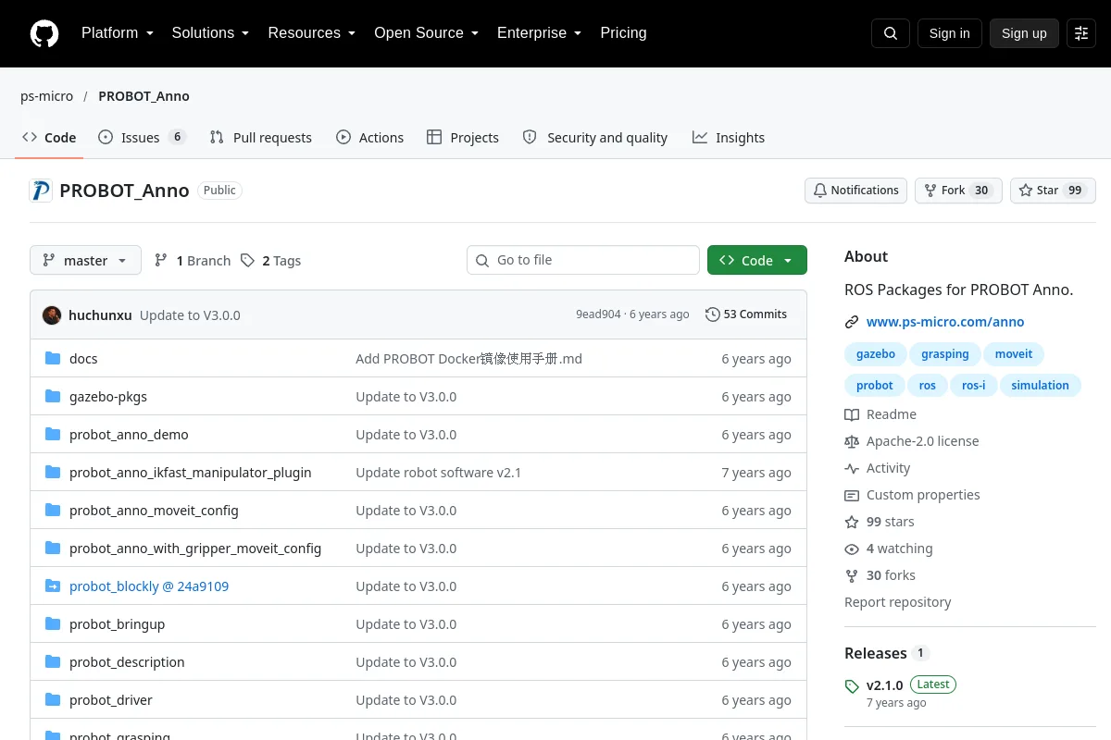
Task: Switch to the Pull requests tab
Action: [x=261, y=137]
